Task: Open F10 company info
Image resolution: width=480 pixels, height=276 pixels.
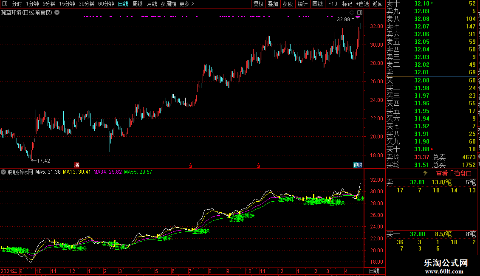Action: 333,4
